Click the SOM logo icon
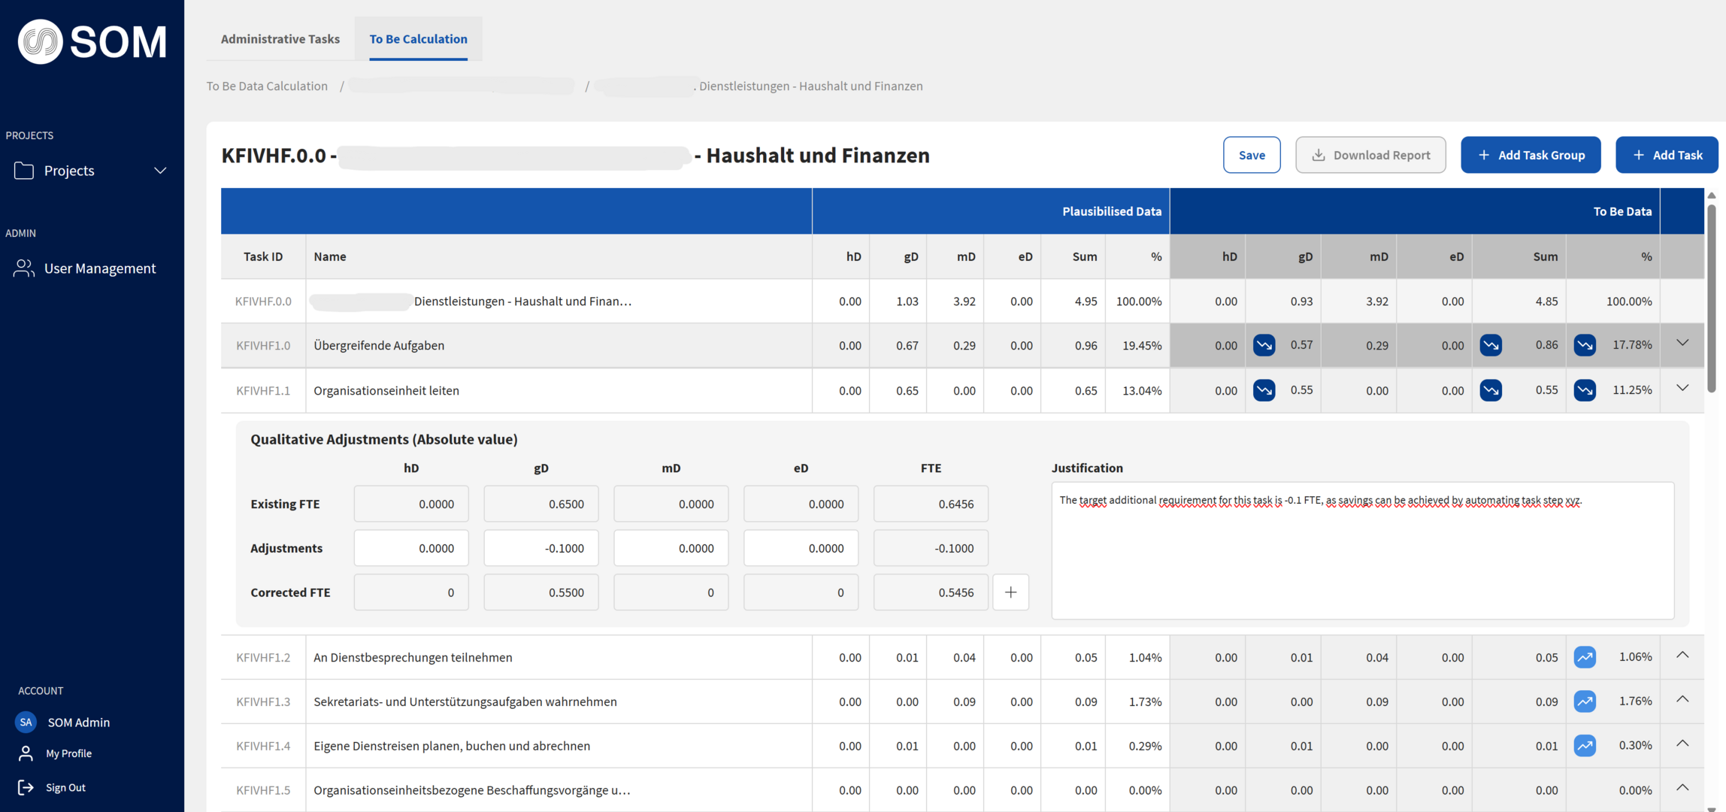 (40, 41)
